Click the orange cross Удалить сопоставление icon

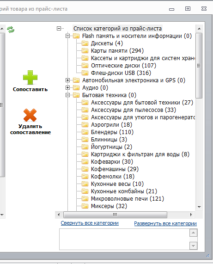pos(30,115)
